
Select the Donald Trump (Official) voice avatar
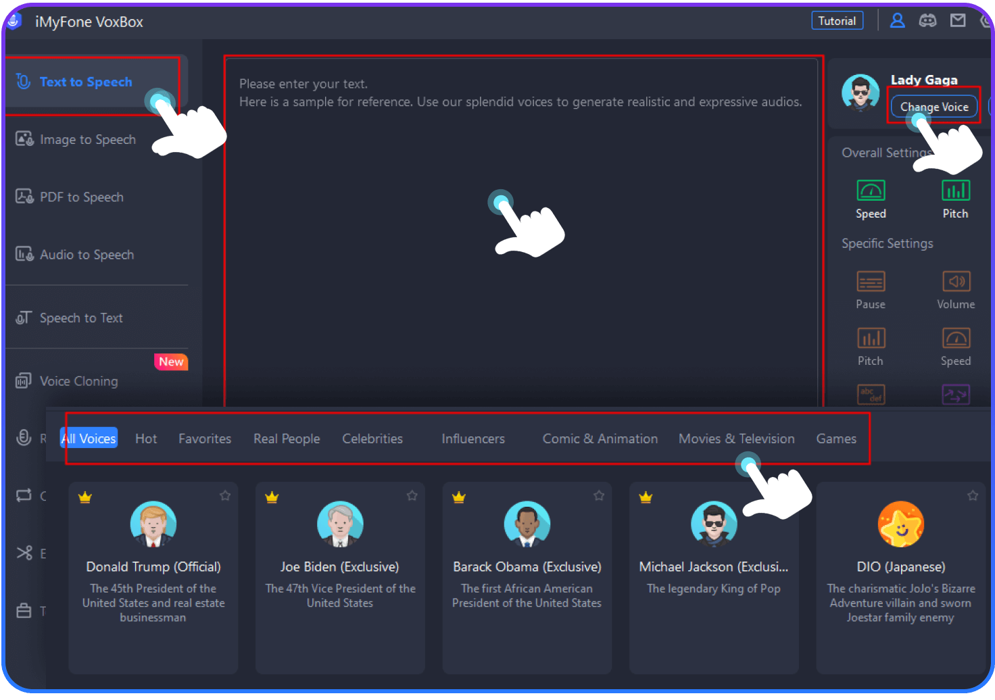point(153,524)
